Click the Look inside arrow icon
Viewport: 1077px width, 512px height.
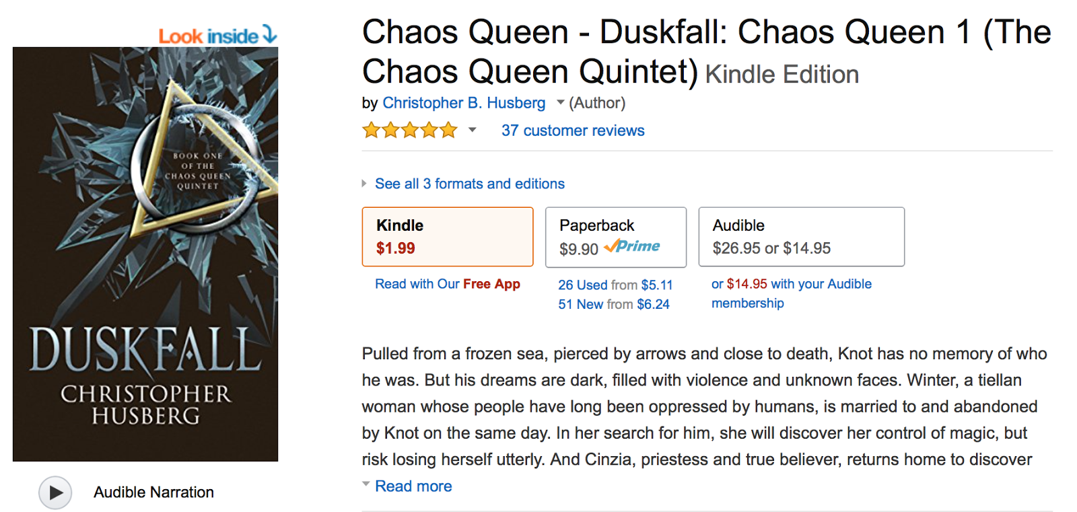pyautogui.click(x=270, y=34)
